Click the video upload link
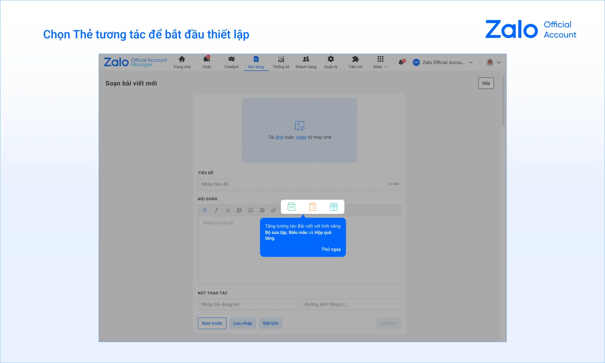 [301, 137]
